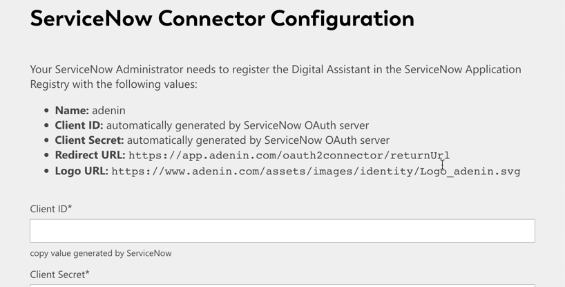Click the "copy value generated by ServiceNow" hint

(x=101, y=253)
